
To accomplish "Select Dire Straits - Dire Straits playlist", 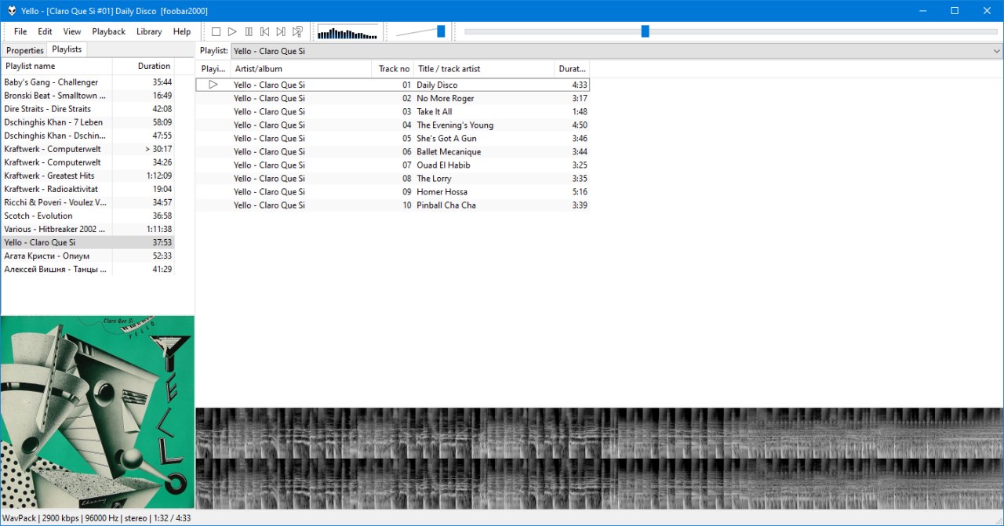I will [88, 109].
